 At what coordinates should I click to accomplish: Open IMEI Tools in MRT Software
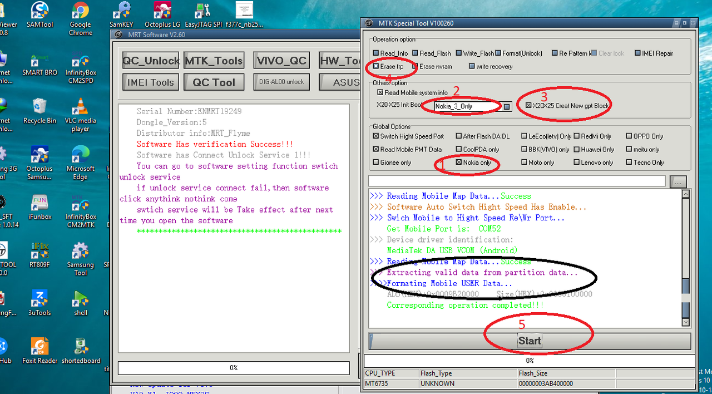(x=151, y=82)
